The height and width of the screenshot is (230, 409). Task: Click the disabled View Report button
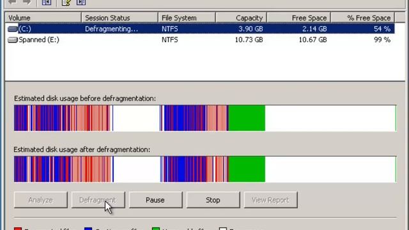click(x=270, y=200)
